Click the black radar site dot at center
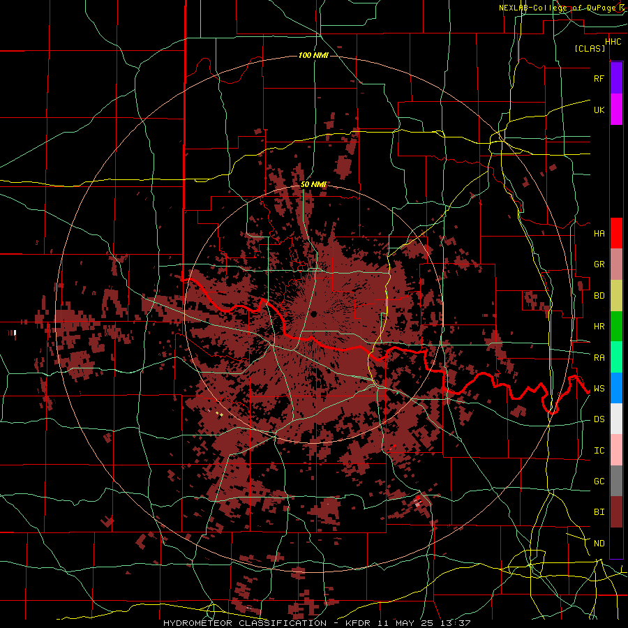Screen dimensions: 628x628 tap(313, 314)
